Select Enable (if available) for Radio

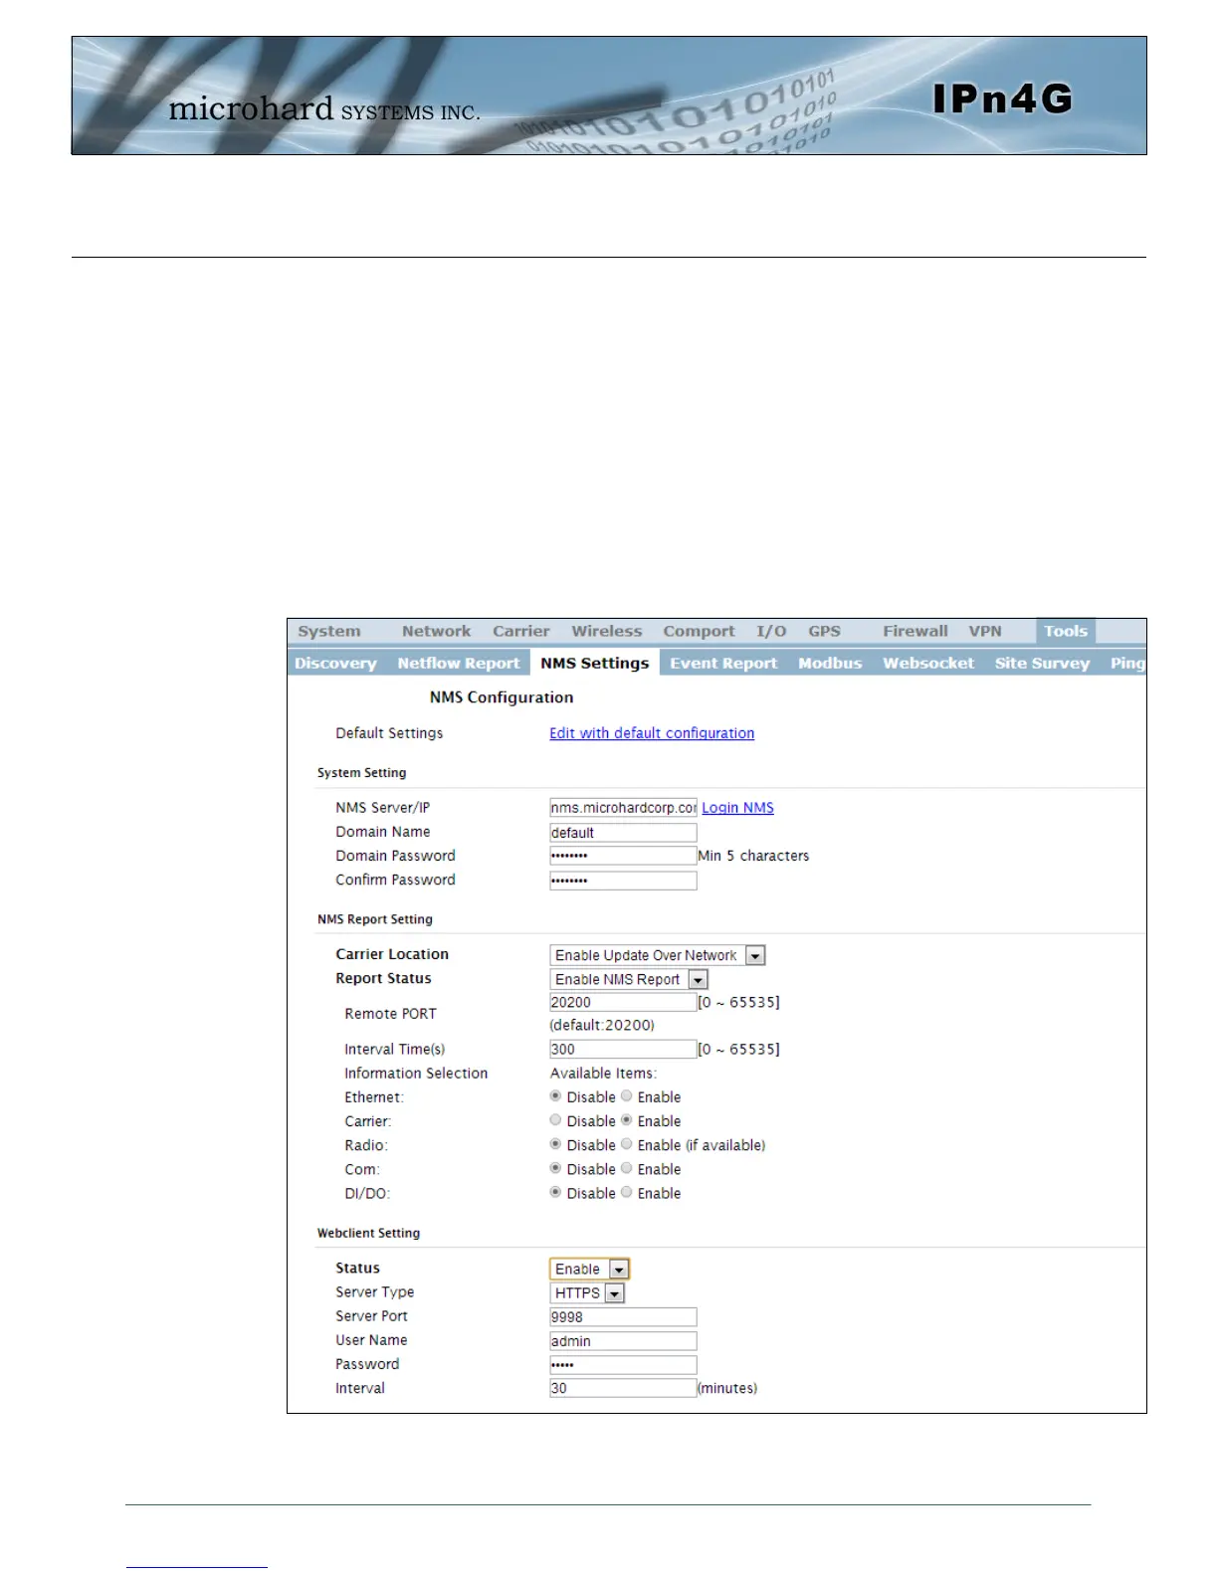pos(627,1144)
